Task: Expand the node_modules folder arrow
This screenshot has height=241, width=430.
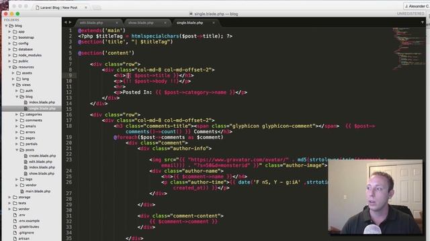Action: [9, 55]
